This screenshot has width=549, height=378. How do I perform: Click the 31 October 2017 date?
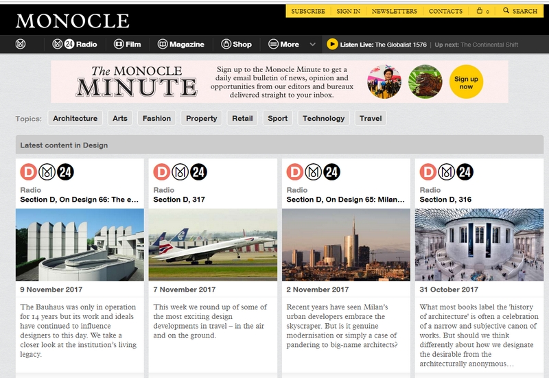[449, 290]
